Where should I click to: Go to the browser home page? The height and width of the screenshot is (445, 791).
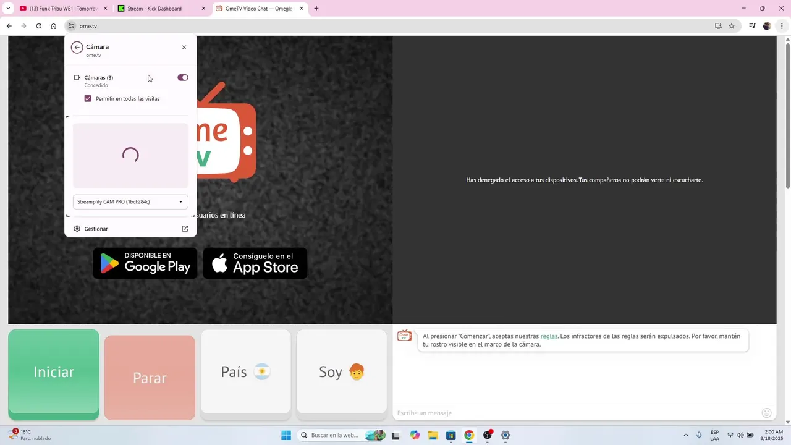point(53,26)
